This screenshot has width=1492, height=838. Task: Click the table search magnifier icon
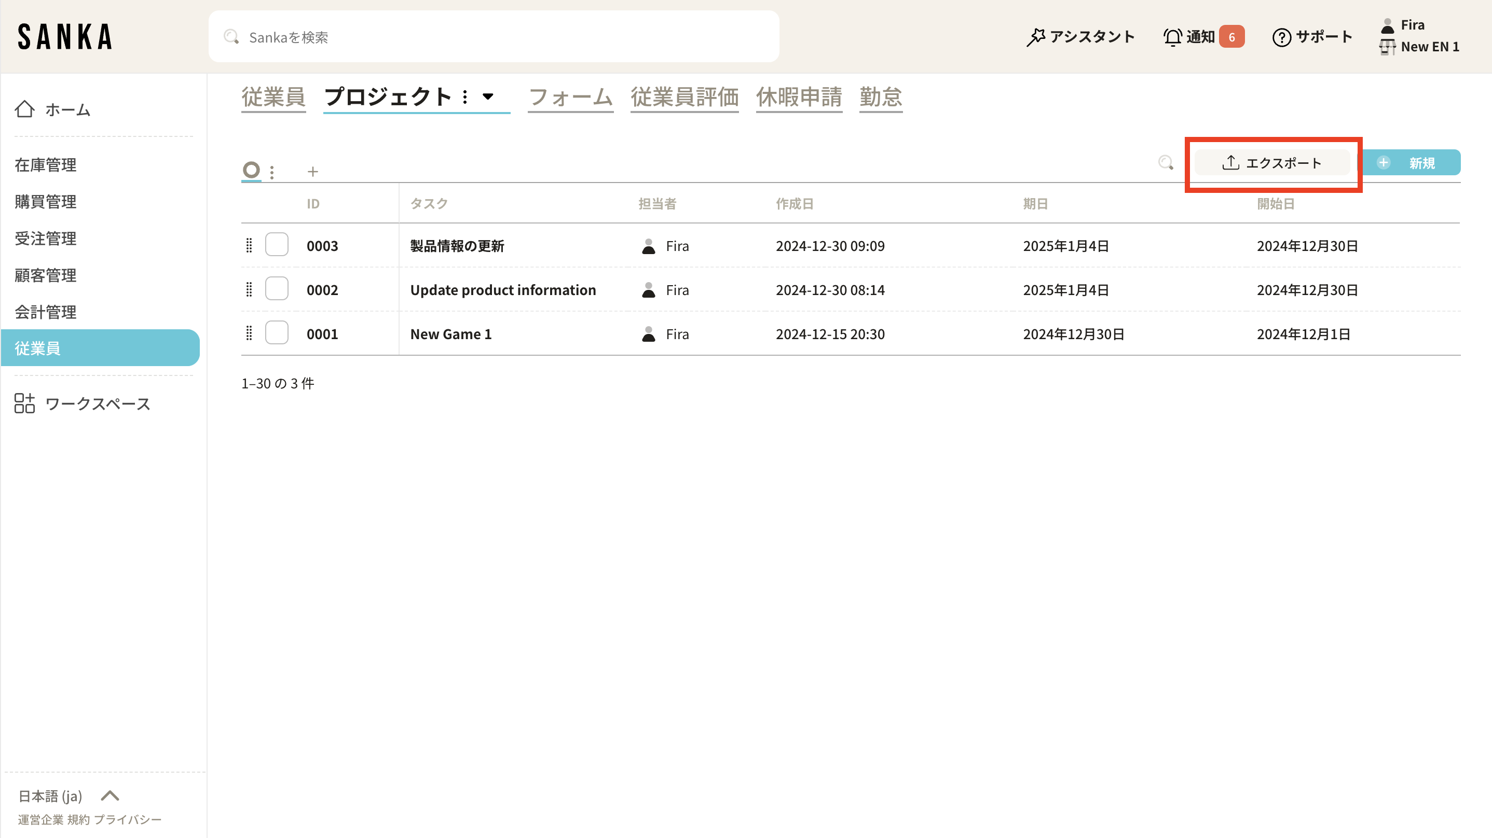point(1166,163)
